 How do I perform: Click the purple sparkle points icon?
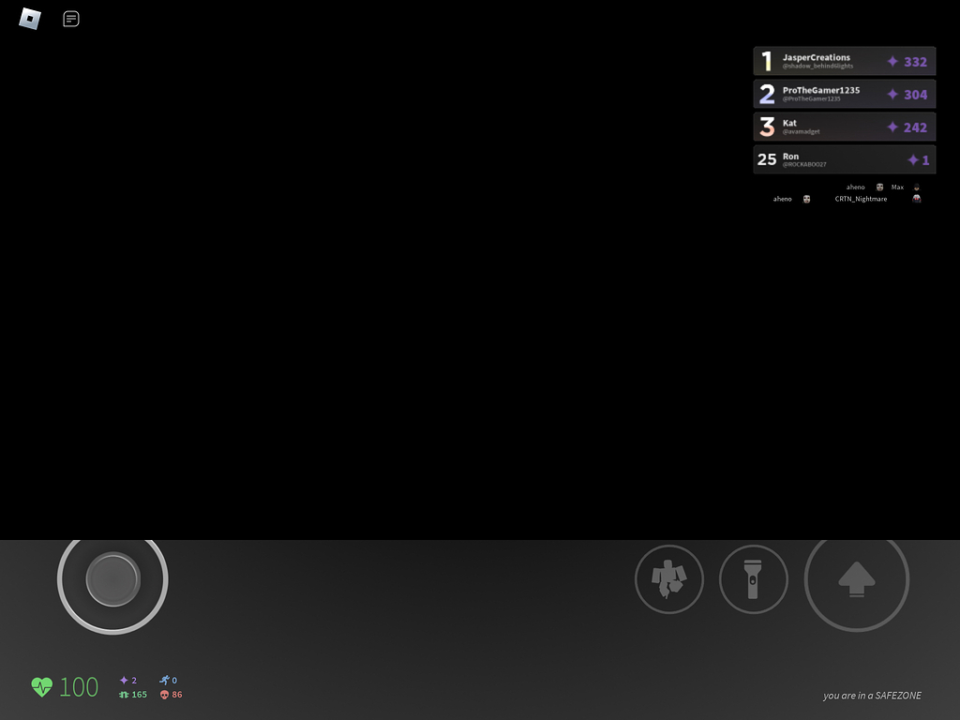click(x=123, y=681)
